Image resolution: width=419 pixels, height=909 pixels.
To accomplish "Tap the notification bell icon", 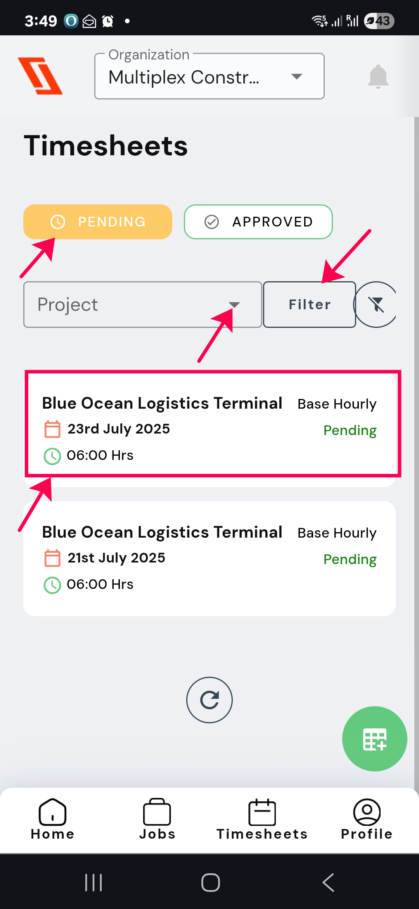I will point(378,77).
